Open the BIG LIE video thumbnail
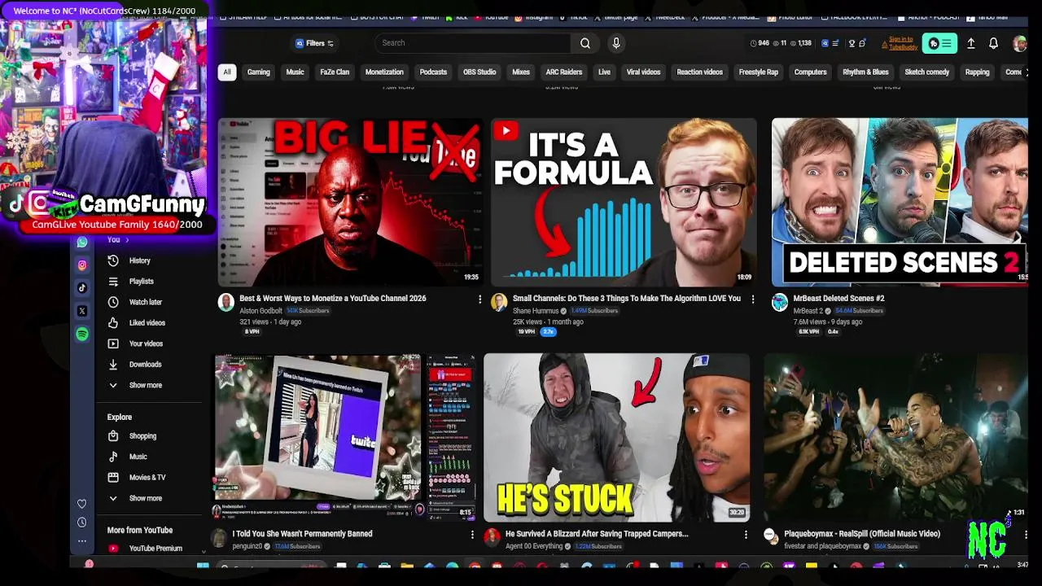1042x586 pixels. 350,203
